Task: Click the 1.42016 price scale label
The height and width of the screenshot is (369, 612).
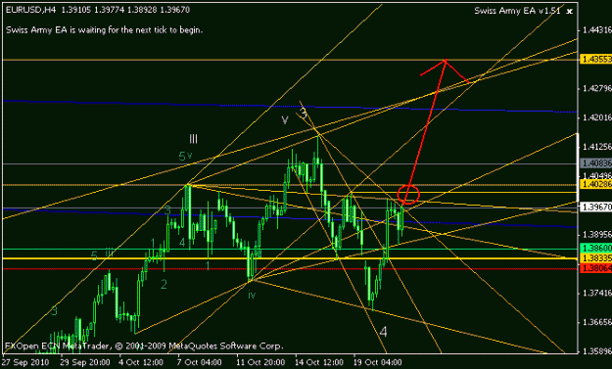Action: pyautogui.click(x=596, y=117)
